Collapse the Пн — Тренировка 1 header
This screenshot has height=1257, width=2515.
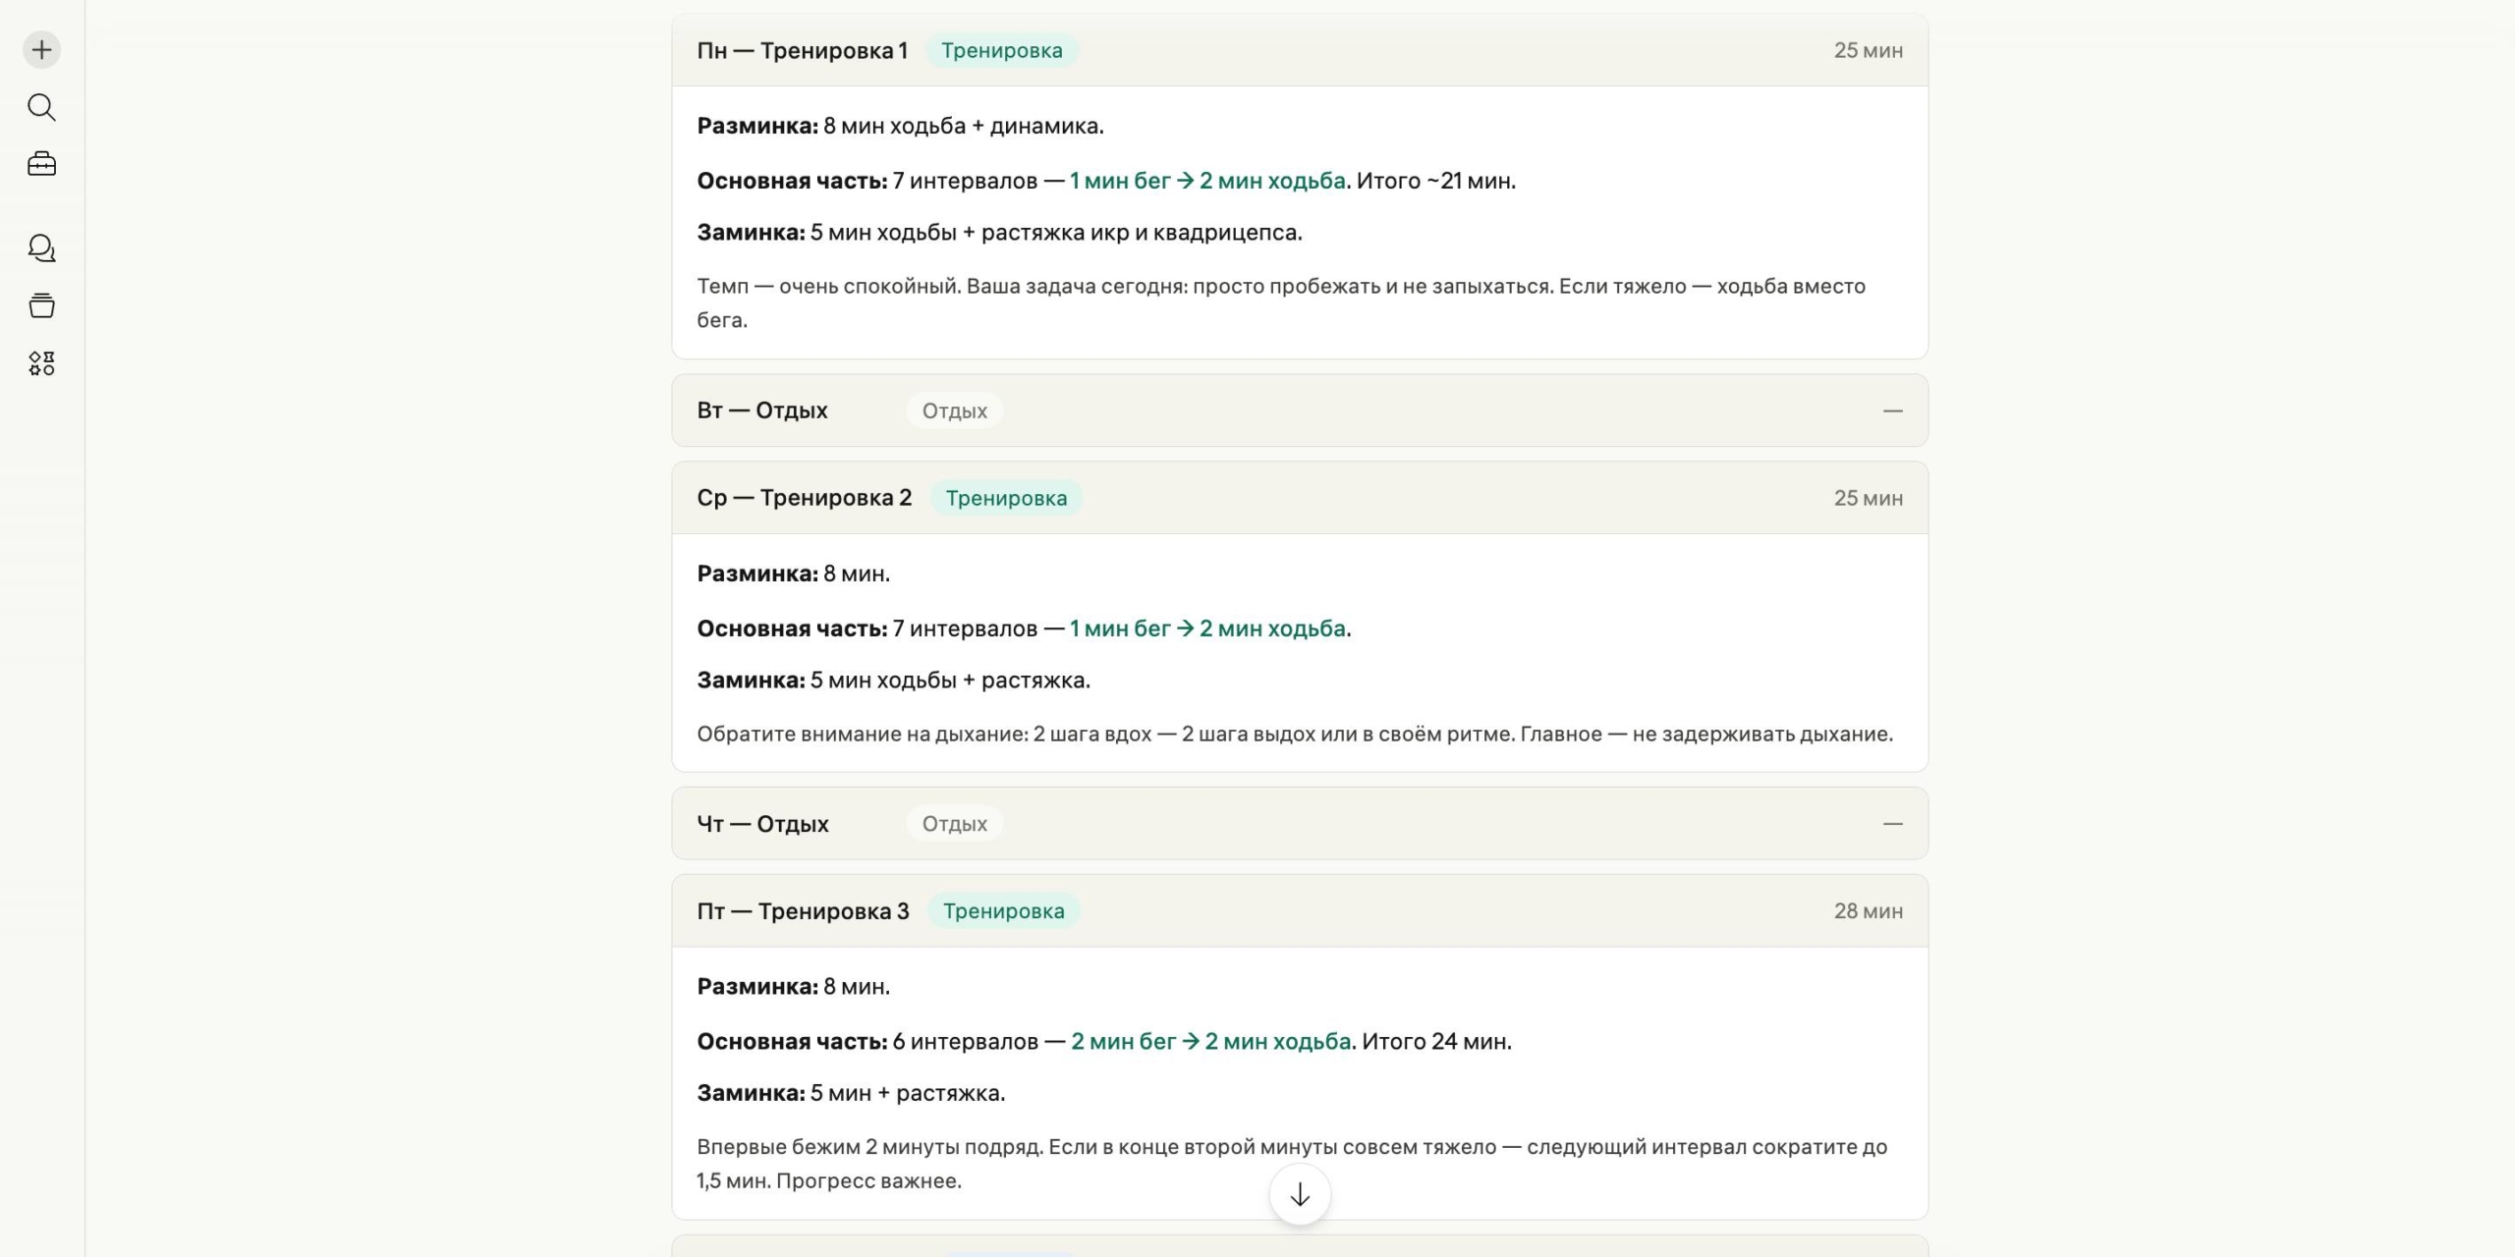[802, 50]
